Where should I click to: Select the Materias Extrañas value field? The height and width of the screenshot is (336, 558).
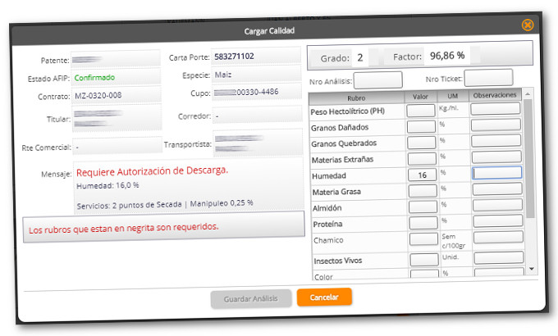tap(422, 158)
